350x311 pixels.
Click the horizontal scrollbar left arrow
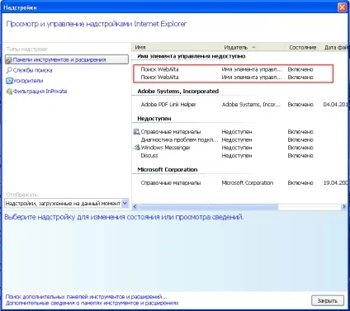tap(135, 206)
